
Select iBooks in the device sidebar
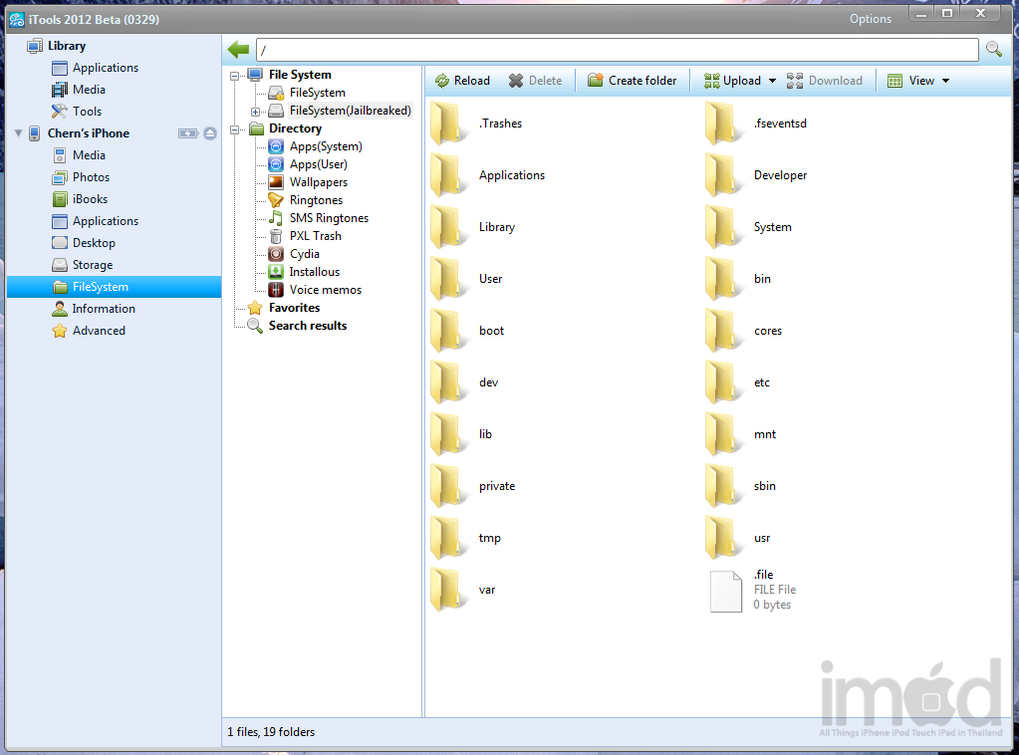click(x=90, y=199)
